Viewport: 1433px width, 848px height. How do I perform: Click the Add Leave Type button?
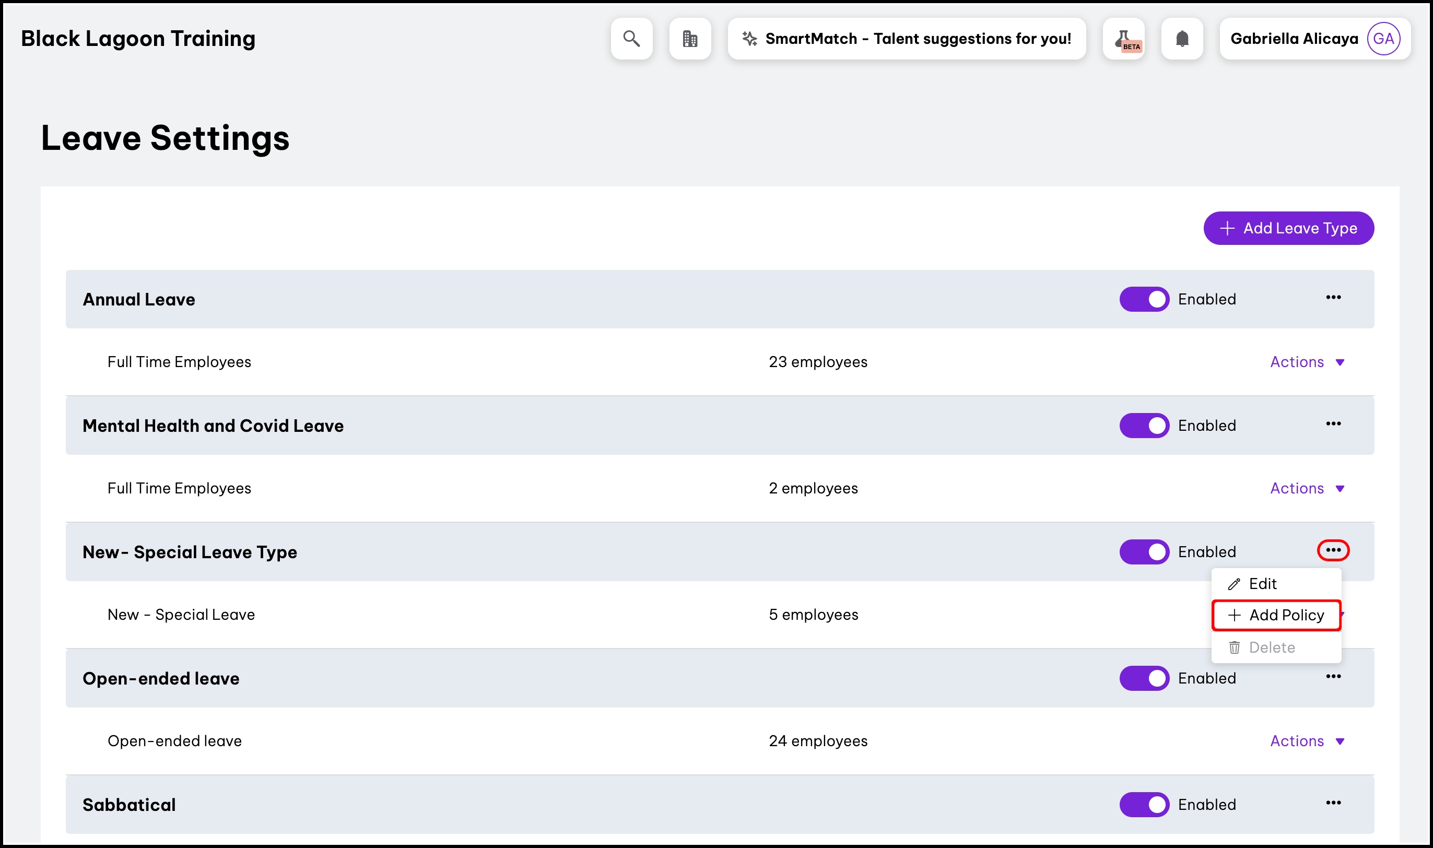click(x=1288, y=229)
